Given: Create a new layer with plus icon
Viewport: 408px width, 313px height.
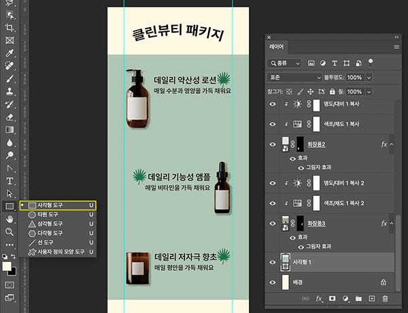Looking at the screenshot, I should [x=372, y=299].
